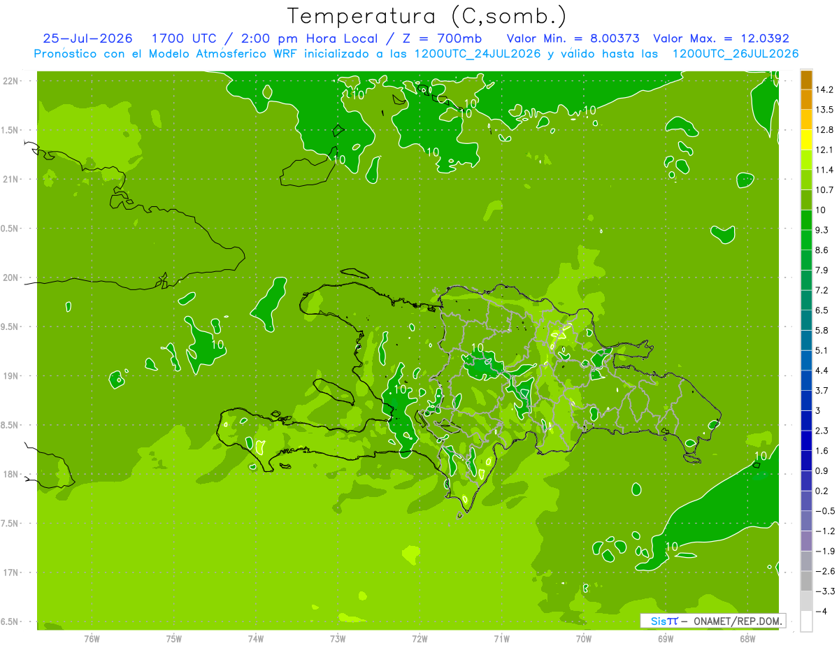
Task: Pick the gray legend band between -3.3 and -2.6
Action: tap(806, 581)
